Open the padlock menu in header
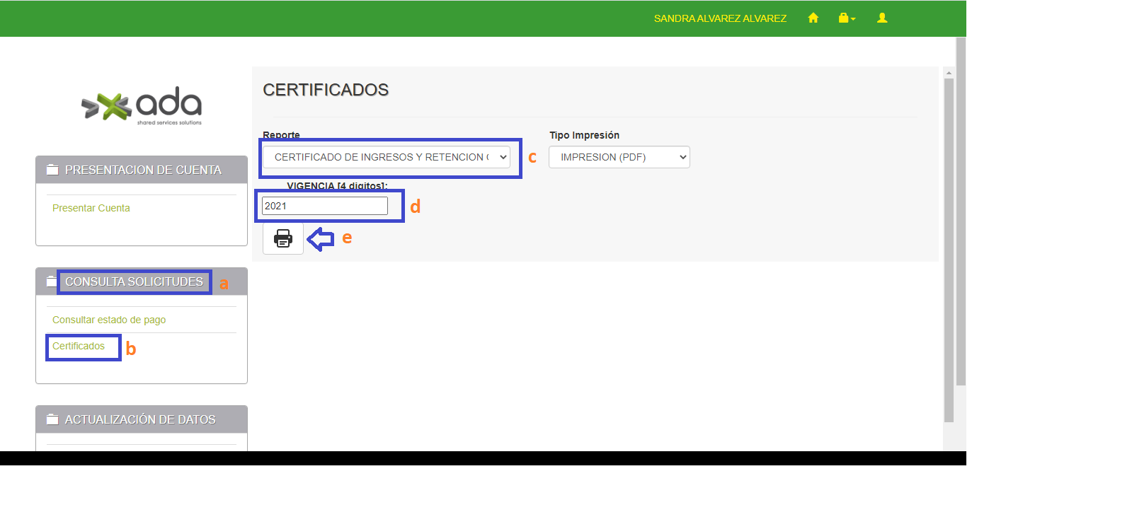1132x517 pixels. pyautogui.click(x=846, y=18)
